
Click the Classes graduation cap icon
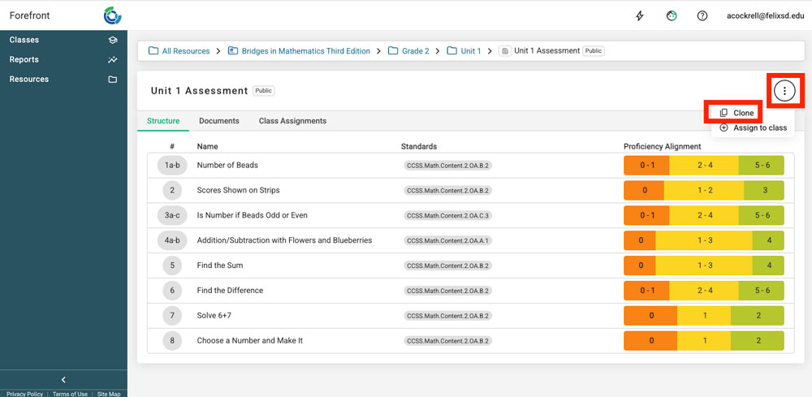(x=113, y=40)
